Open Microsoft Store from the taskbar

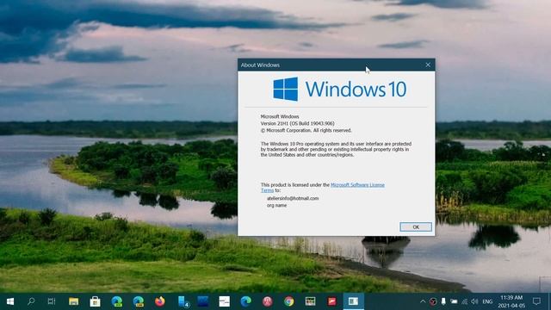[x=95, y=301]
